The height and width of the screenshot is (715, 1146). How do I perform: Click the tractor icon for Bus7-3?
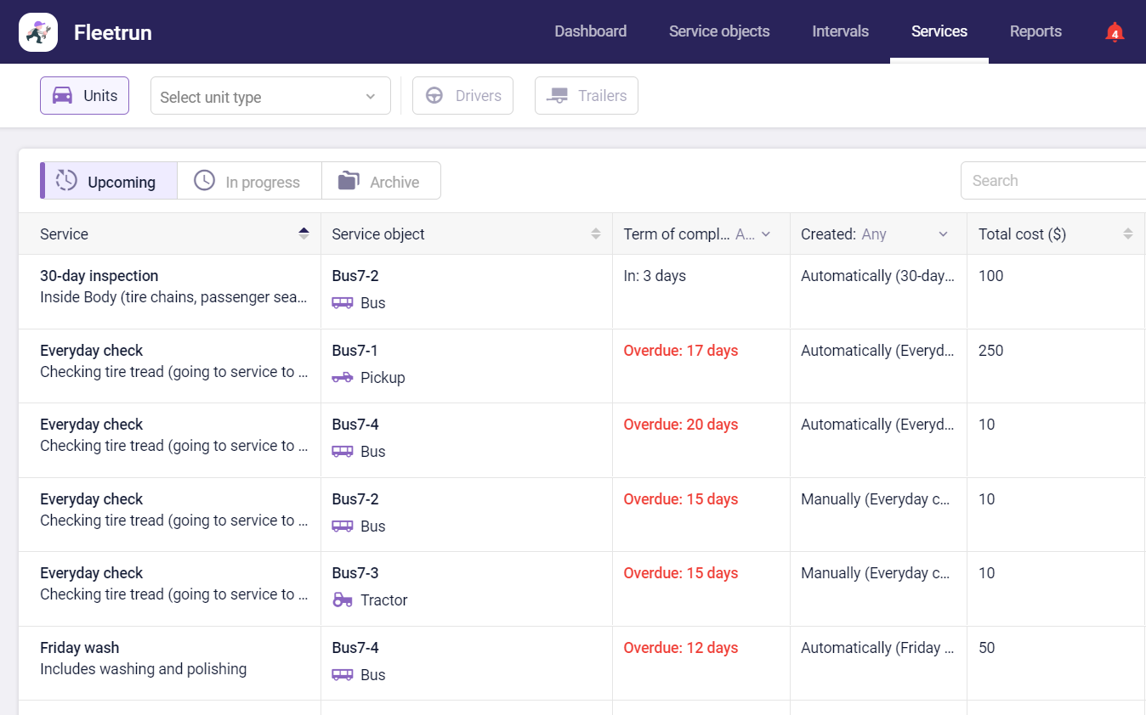pyautogui.click(x=343, y=600)
